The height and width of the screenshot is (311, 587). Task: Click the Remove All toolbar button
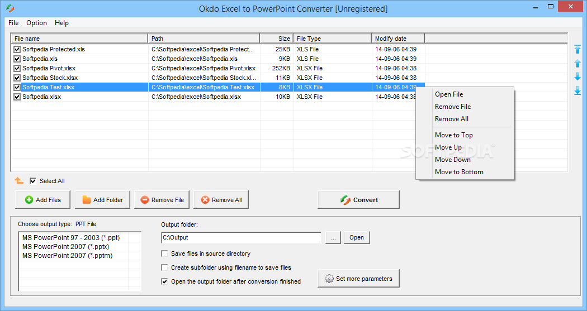pyautogui.click(x=221, y=200)
